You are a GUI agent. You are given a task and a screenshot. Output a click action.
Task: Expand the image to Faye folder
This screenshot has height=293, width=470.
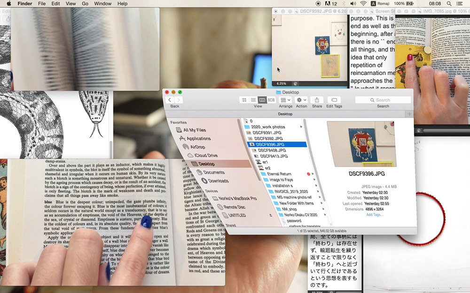click(314, 180)
